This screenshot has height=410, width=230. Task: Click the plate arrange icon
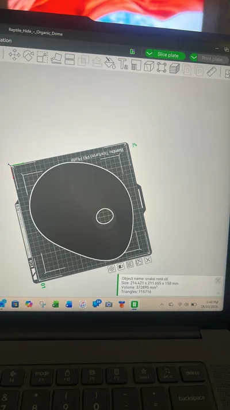130,264
